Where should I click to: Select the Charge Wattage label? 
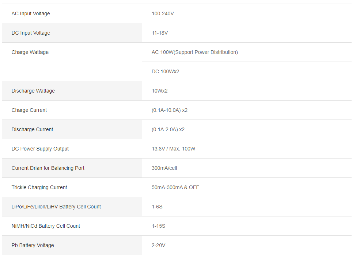[30, 52]
